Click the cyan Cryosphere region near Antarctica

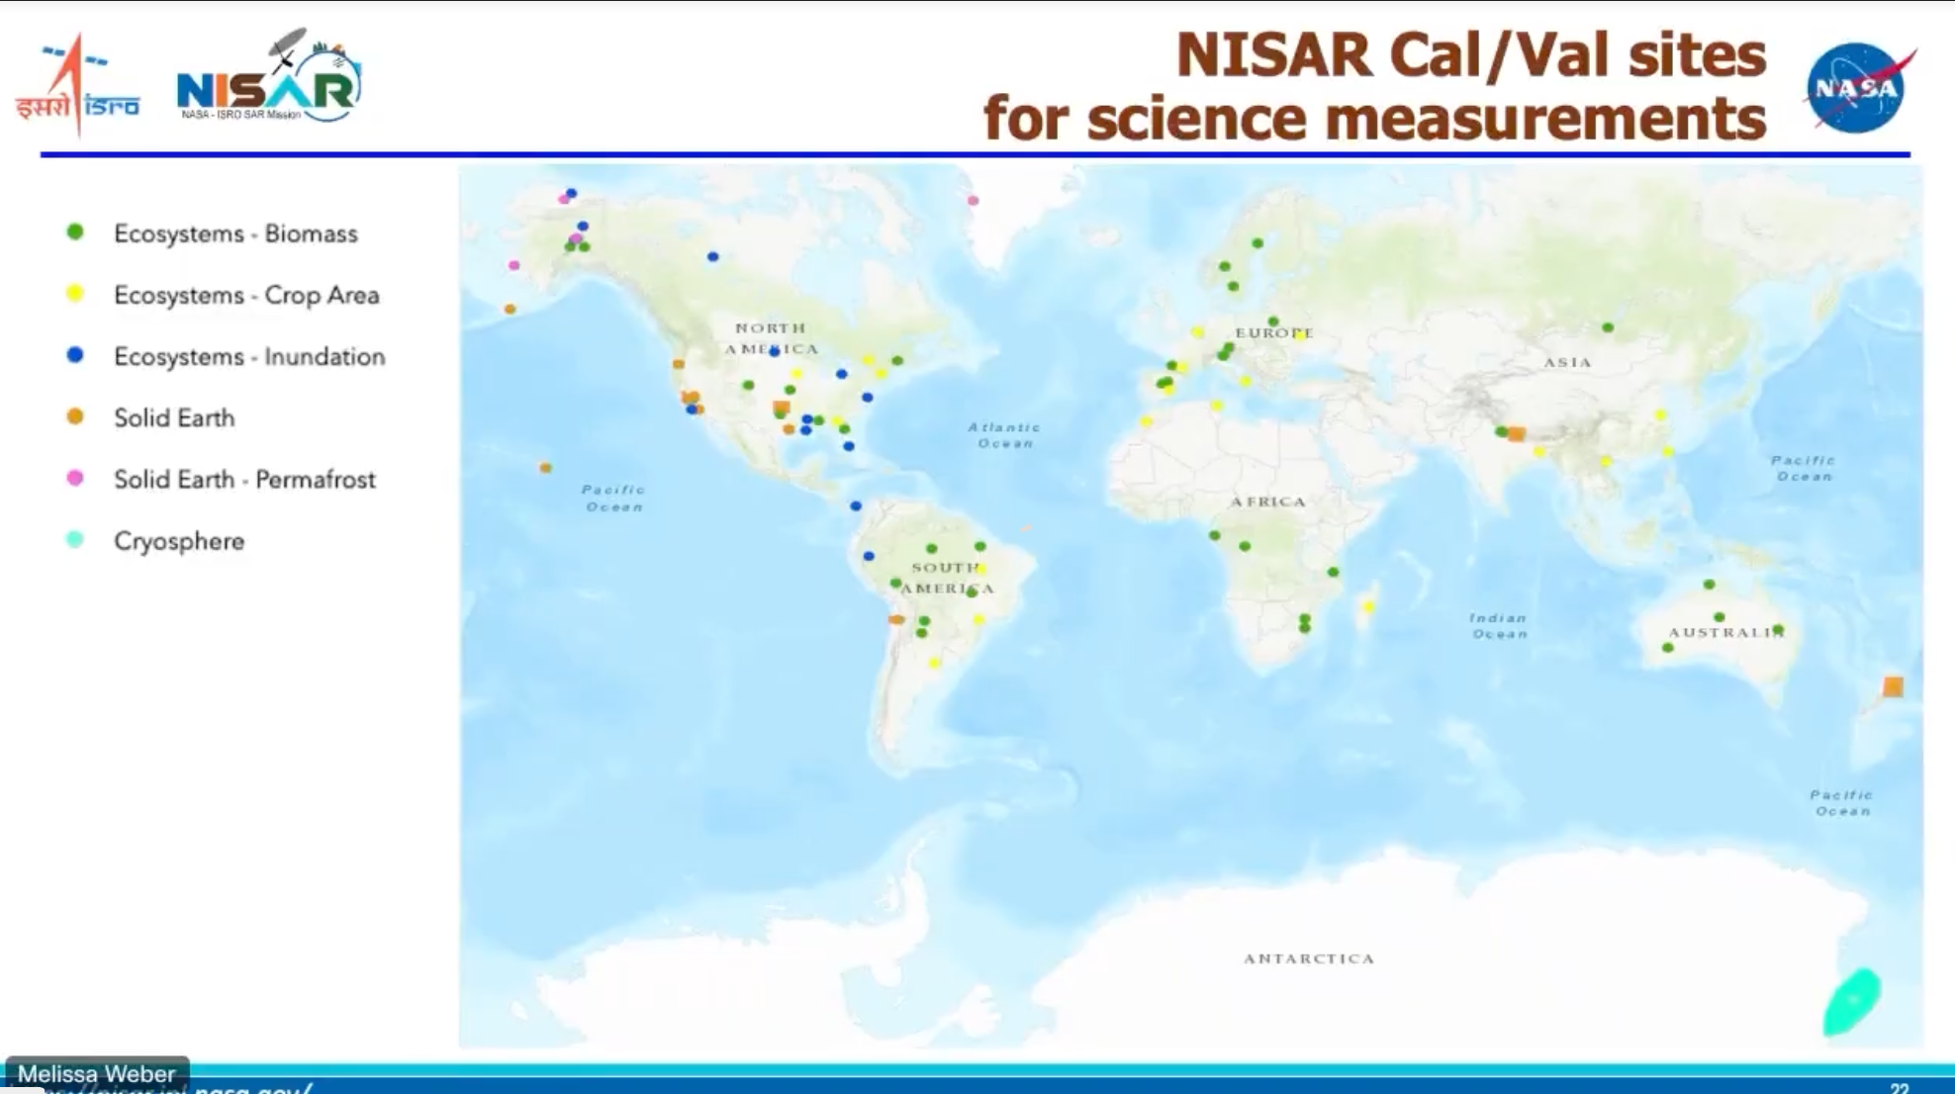pyautogui.click(x=1851, y=1002)
